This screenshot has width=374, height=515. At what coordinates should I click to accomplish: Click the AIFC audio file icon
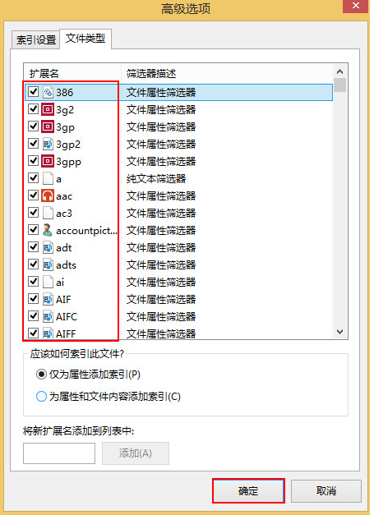tap(48, 316)
